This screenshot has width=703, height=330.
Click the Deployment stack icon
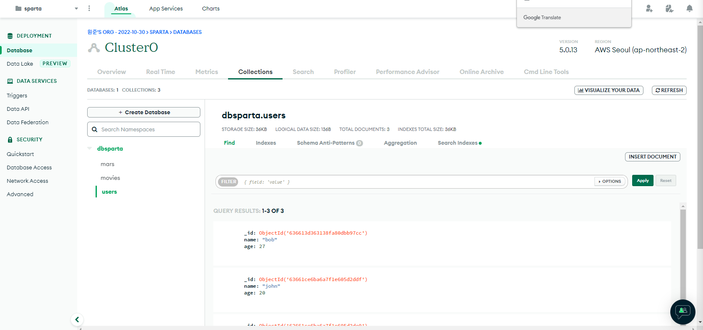pos(10,36)
